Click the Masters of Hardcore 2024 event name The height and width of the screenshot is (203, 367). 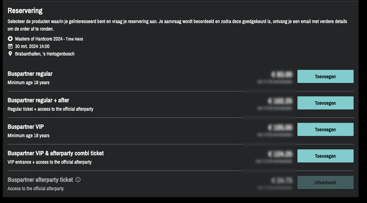click(38, 39)
